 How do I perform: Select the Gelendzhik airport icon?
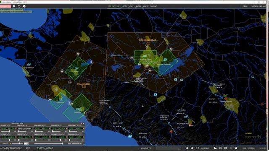pyautogui.click(x=78, y=109)
